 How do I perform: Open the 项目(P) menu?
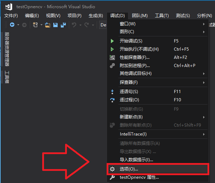pyautogui.click(x=74, y=16)
